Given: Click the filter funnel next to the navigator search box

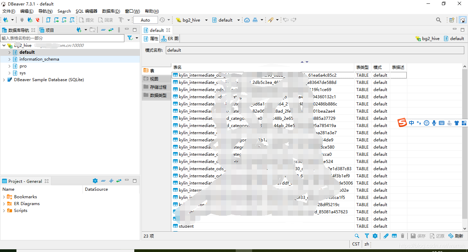Looking at the screenshot, I should click(130, 38).
